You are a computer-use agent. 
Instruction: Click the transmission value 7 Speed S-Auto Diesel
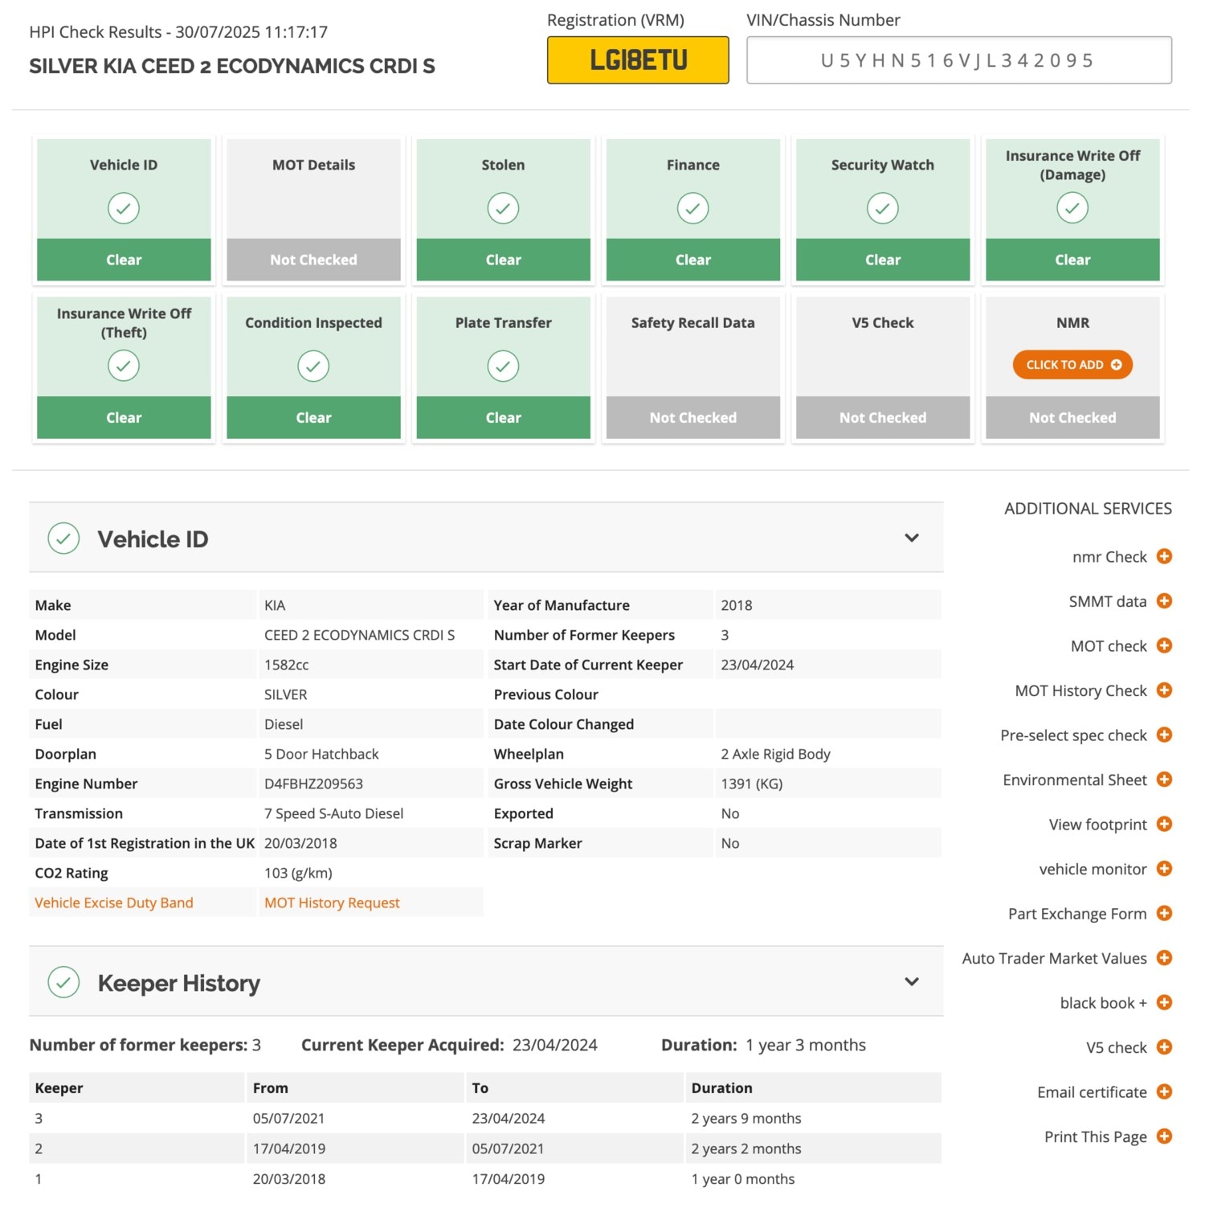click(x=333, y=813)
